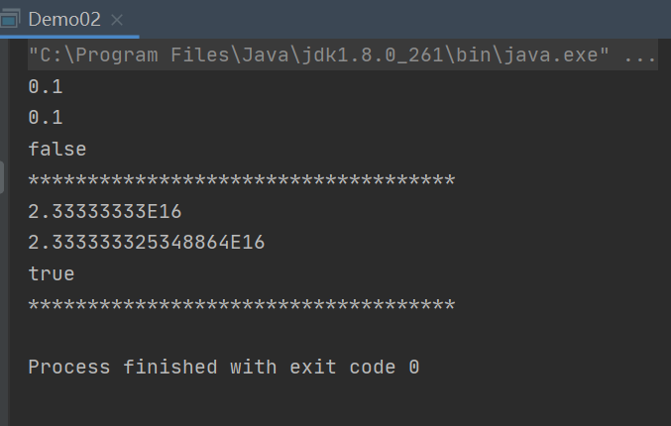Click java.exe in the command line

point(561,55)
